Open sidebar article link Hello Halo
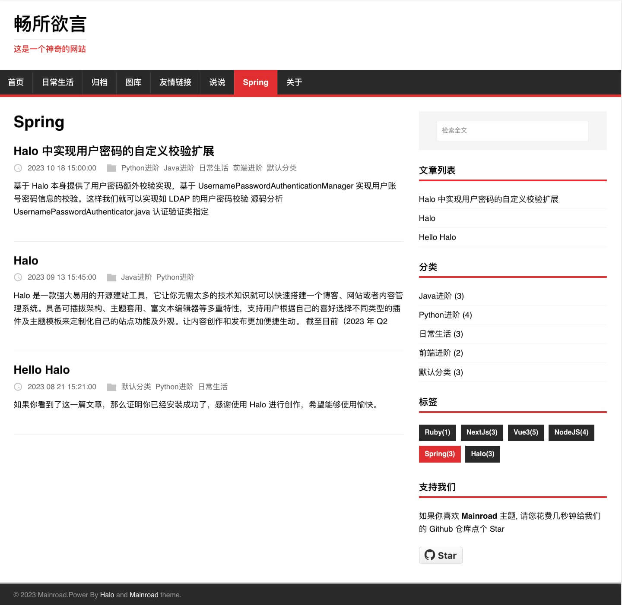 coord(437,237)
